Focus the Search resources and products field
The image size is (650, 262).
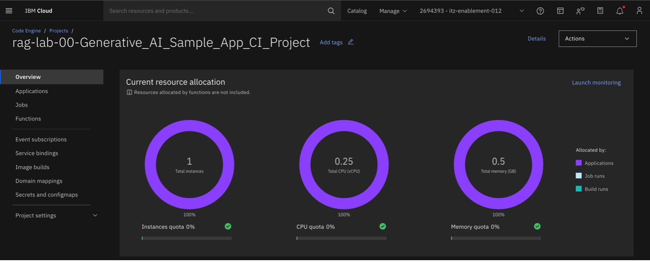[x=214, y=11]
